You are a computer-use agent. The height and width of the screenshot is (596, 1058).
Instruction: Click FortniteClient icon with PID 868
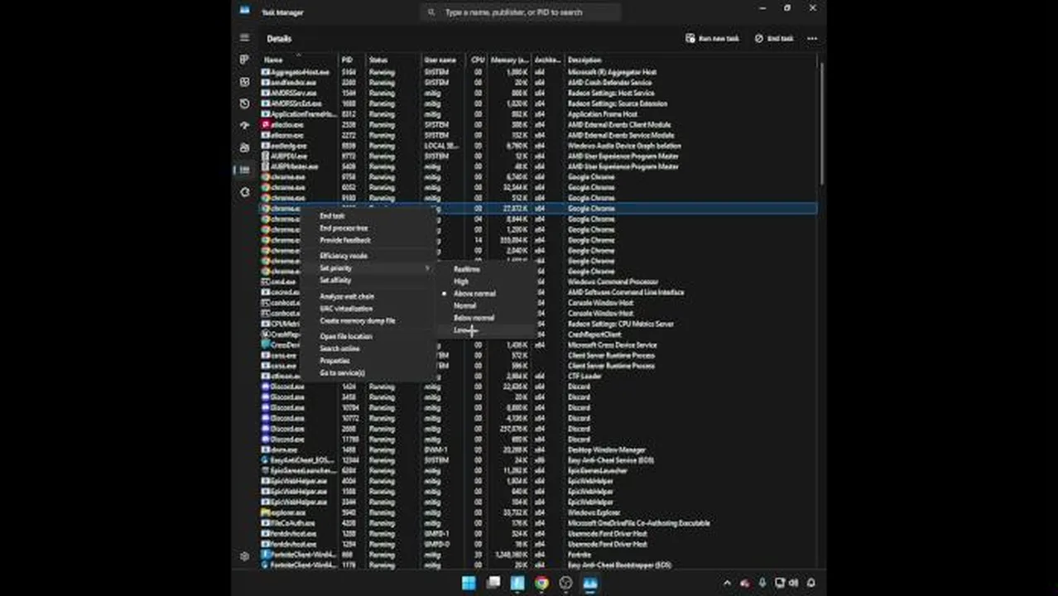point(266,555)
